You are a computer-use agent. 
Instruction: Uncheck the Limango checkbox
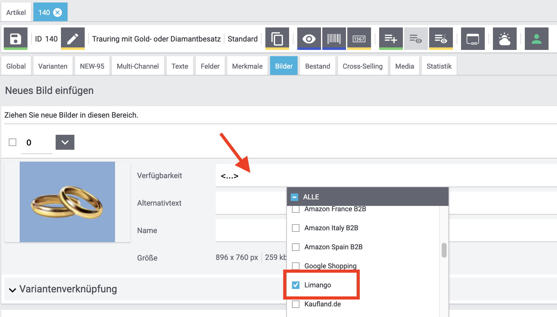click(x=296, y=285)
